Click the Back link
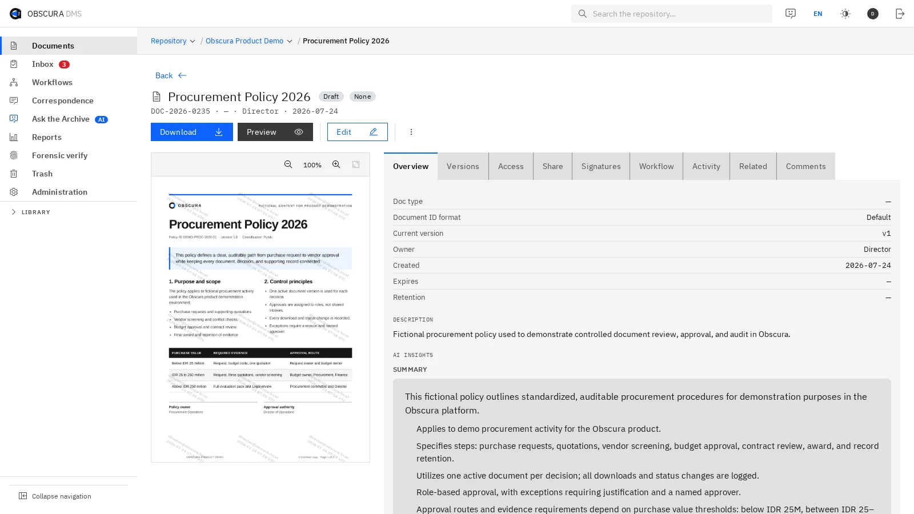914x514 pixels. (171, 75)
